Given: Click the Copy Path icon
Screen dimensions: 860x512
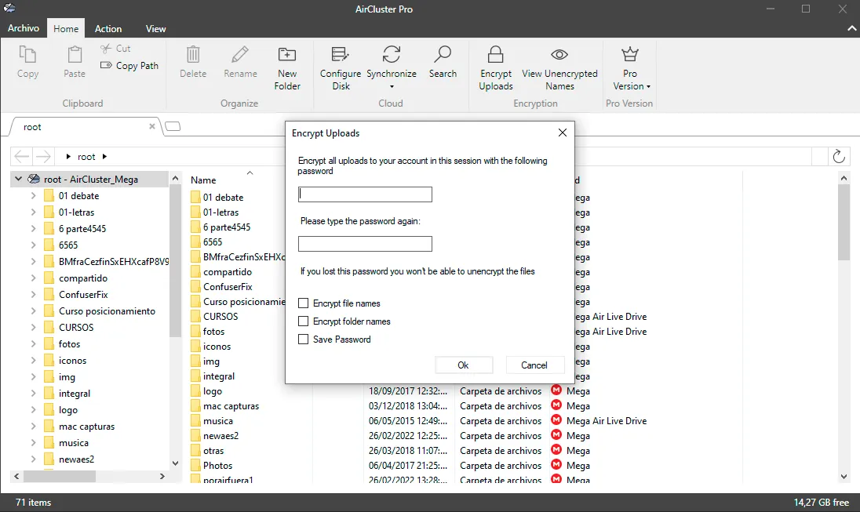Looking at the screenshot, I should (106, 65).
